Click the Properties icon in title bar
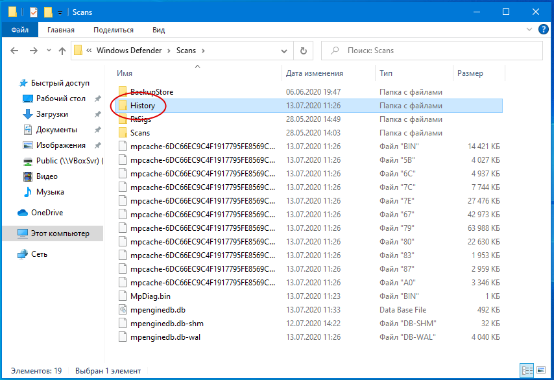The width and height of the screenshot is (554, 380). point(34,12)
